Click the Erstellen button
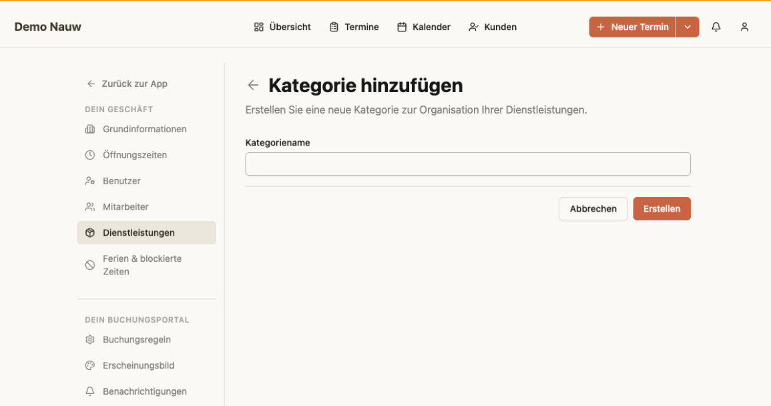771x406 pixels. tap(662, 208)
